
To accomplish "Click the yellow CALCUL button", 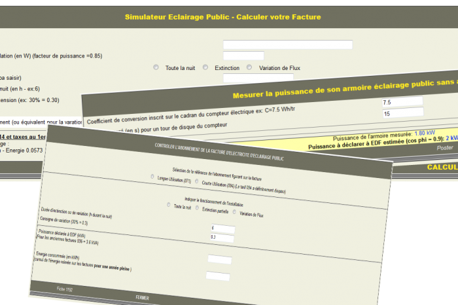I will point(442,167).
